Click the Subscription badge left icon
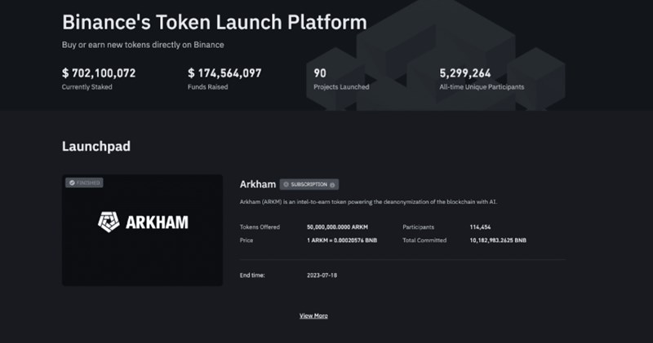653x343 pixels. [x=286, y=185]
